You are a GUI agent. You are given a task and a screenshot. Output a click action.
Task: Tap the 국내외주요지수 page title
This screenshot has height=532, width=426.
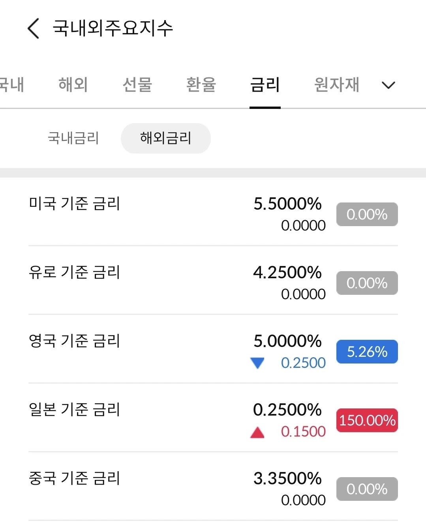coord(113,28)
